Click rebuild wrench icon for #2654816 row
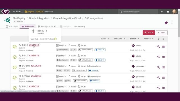The width and height of the screenshot is (180, 101). coord(159,57)
